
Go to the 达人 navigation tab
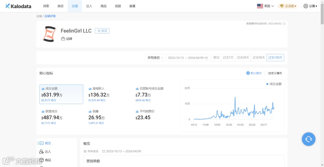point(89,6)
